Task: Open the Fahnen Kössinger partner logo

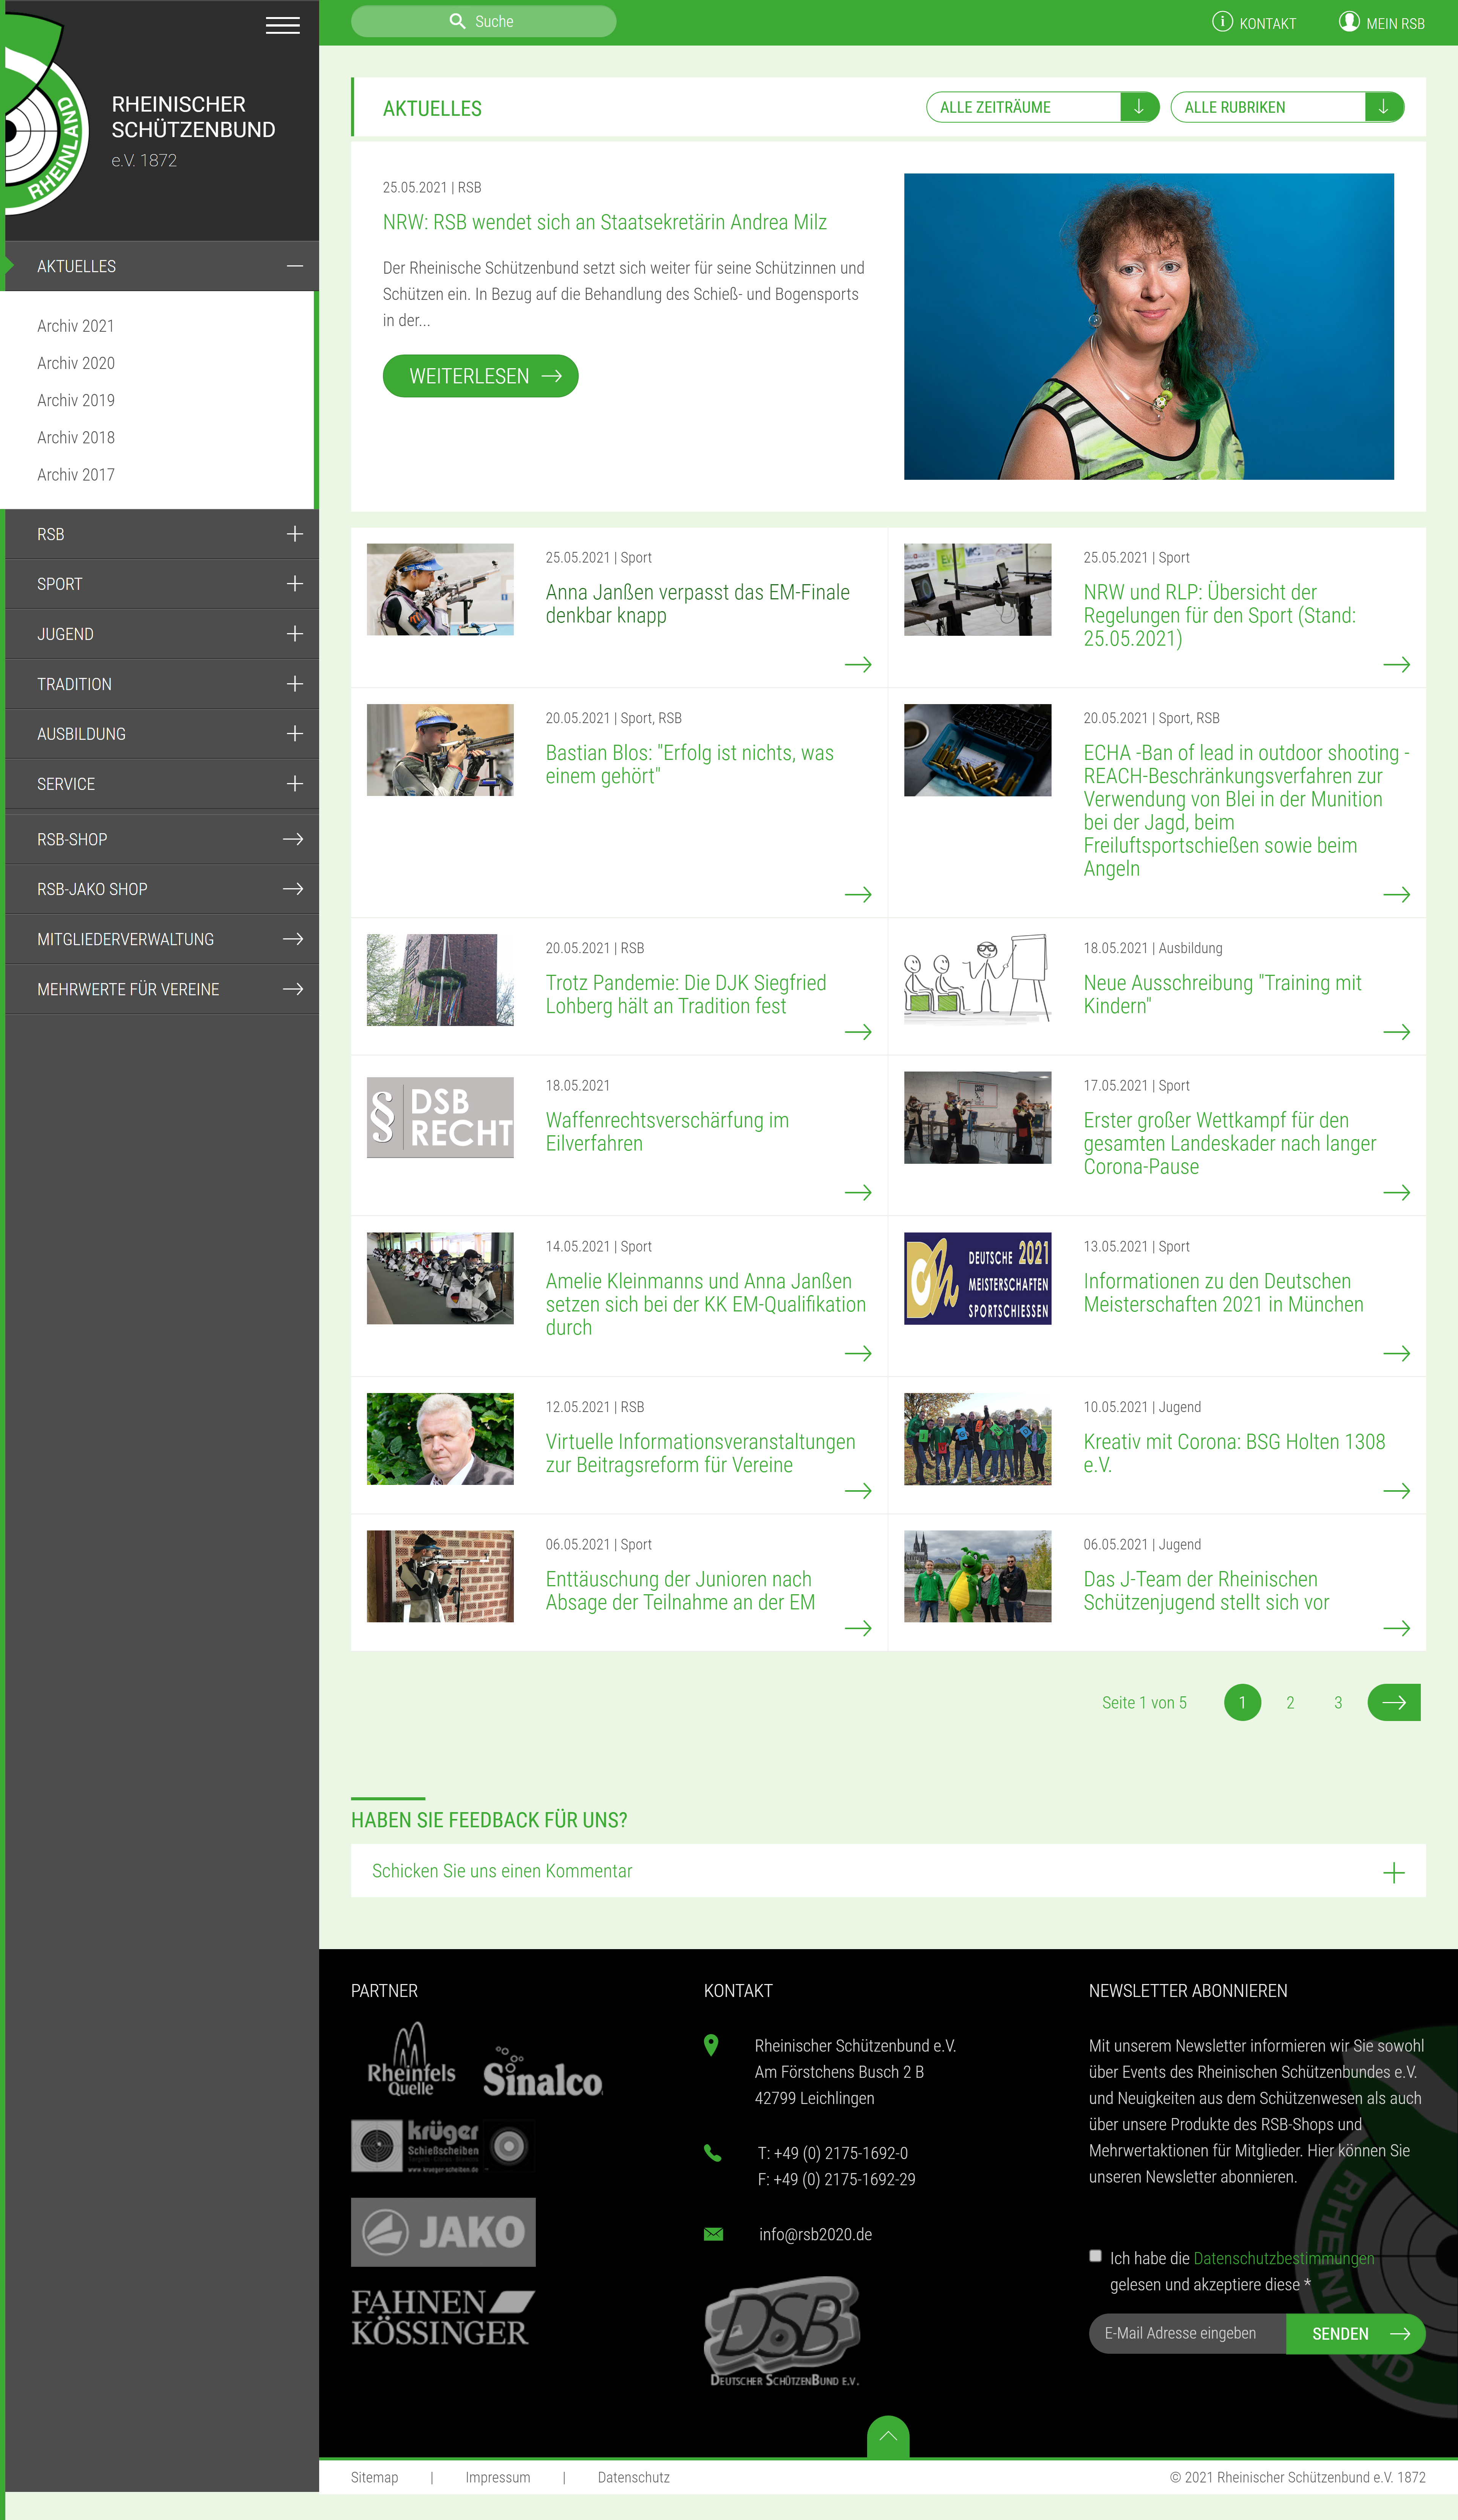Action: click(442, 2318)
